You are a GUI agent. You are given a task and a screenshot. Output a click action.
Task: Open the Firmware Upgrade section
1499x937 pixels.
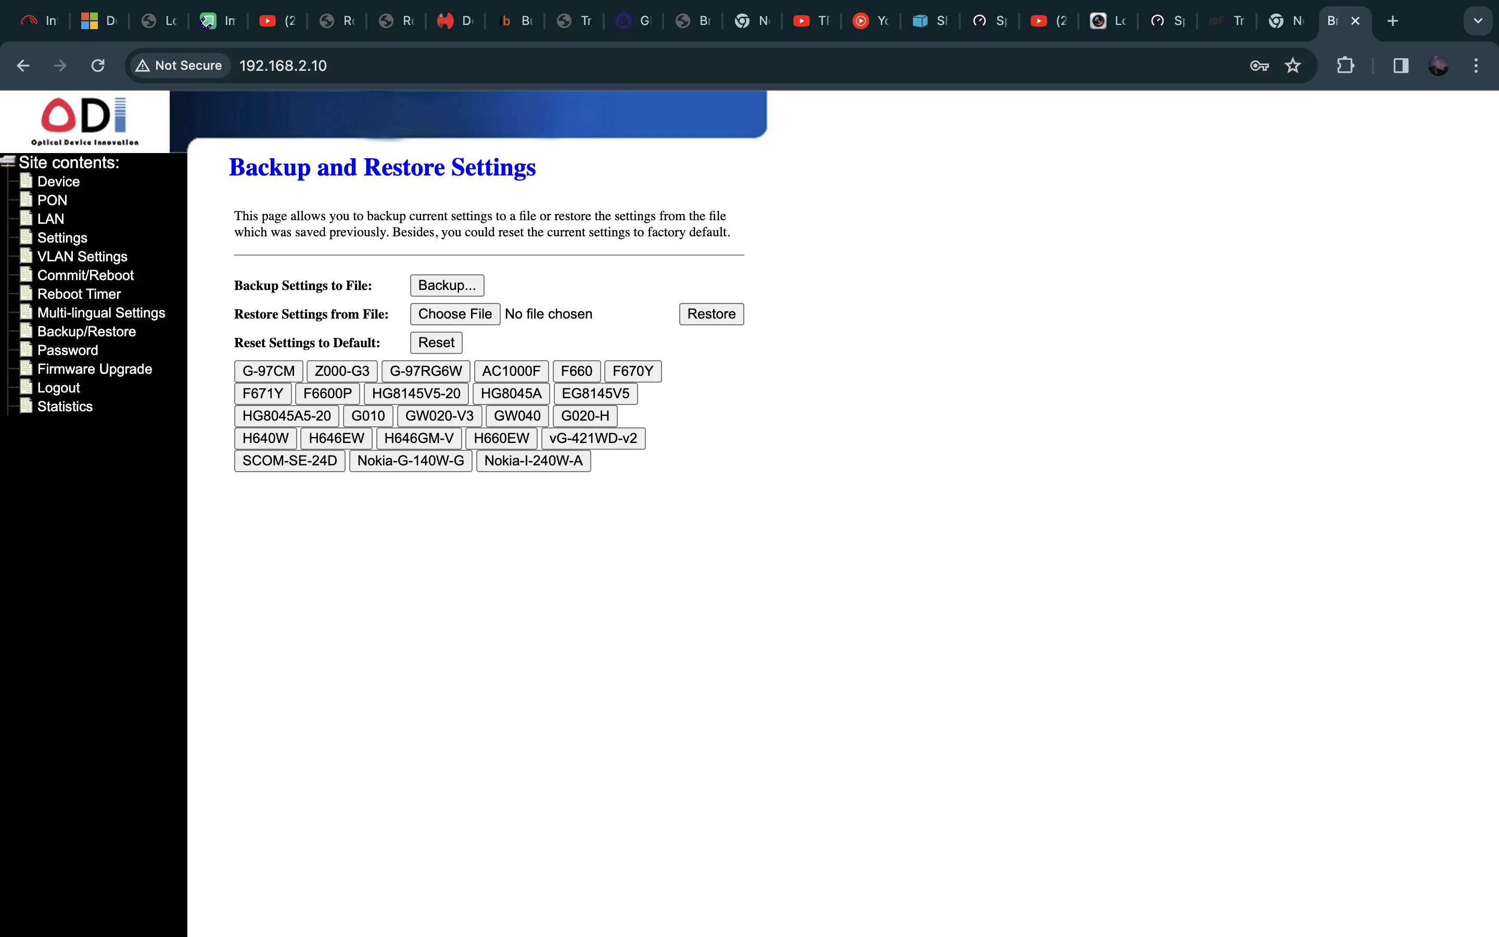tap(95, 368)
